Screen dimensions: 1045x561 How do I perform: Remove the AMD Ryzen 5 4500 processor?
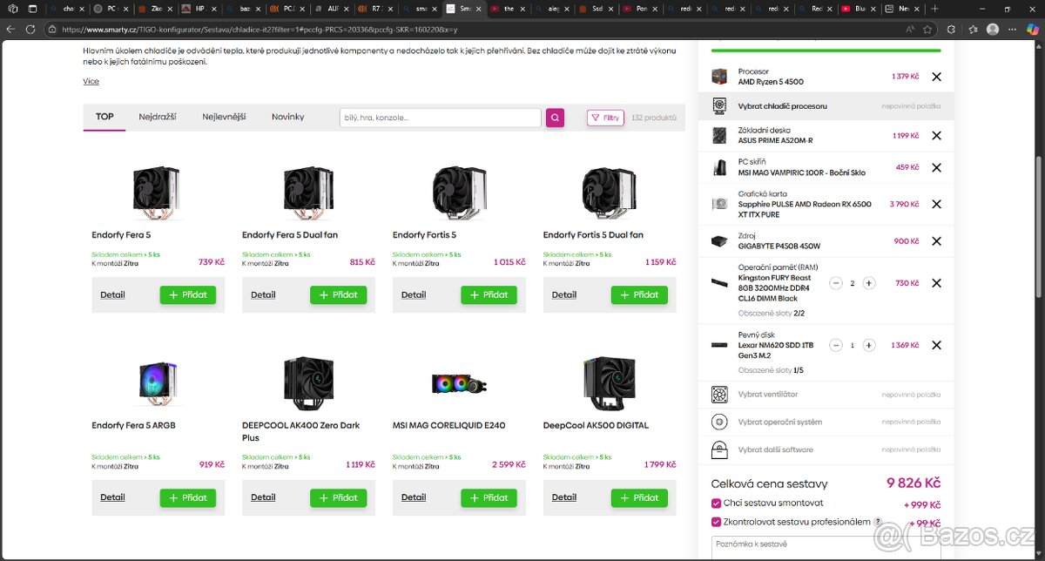pos(936,77)
